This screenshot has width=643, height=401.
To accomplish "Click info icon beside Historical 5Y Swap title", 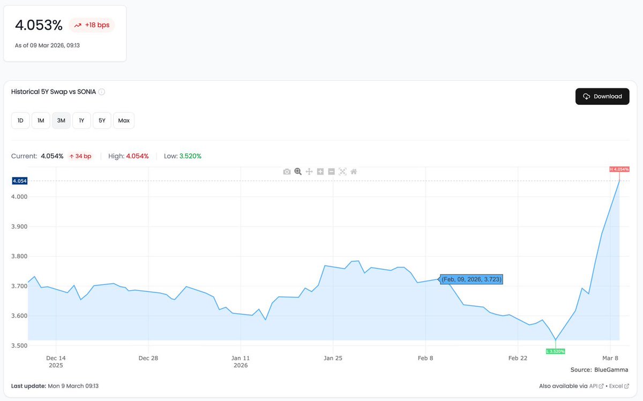I will pyautogui.click(x=102, y=92).
